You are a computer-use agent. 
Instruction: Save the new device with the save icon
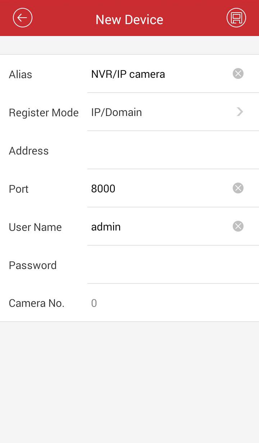click(236, 18)
